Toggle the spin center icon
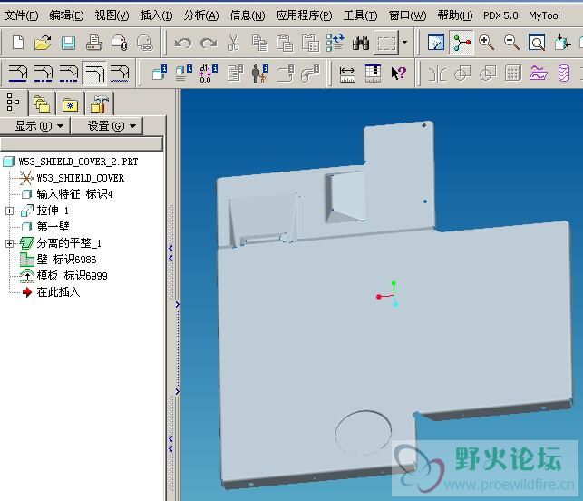This screenshot has height=501, width=583. (462, 43)
